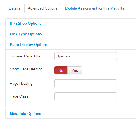Focus the empty Page Heading text field
Viewport: 136px width, 122px height.
[86, 83]
